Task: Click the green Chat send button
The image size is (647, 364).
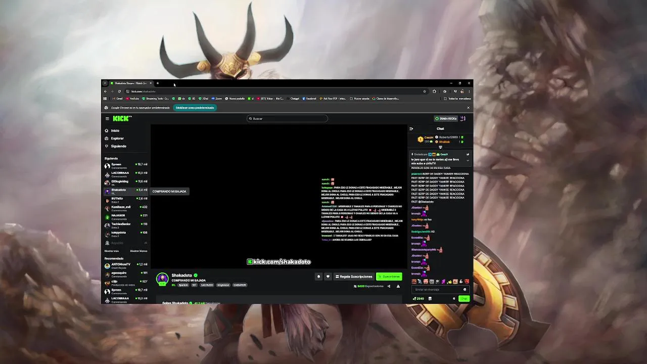Action: [464, 299]
